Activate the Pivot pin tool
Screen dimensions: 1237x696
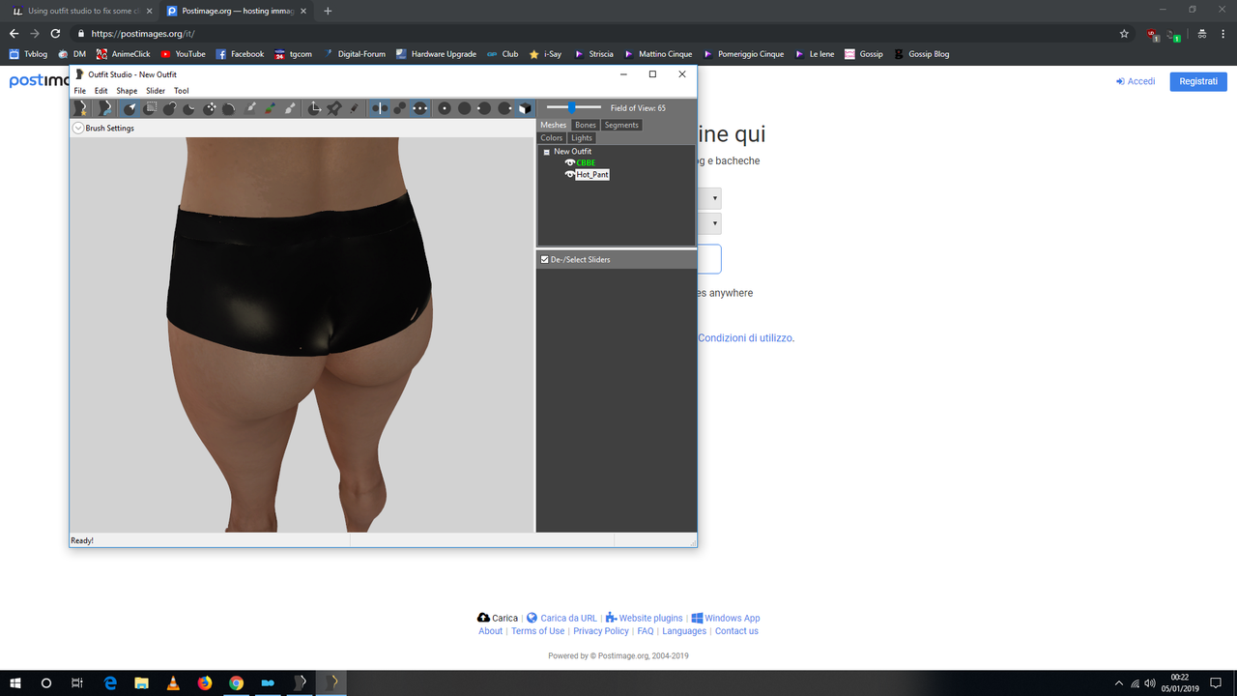click(334, 108)
